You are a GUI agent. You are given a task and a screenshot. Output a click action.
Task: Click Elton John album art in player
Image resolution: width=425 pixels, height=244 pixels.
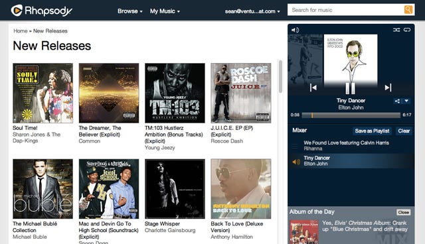coord(351,60)
